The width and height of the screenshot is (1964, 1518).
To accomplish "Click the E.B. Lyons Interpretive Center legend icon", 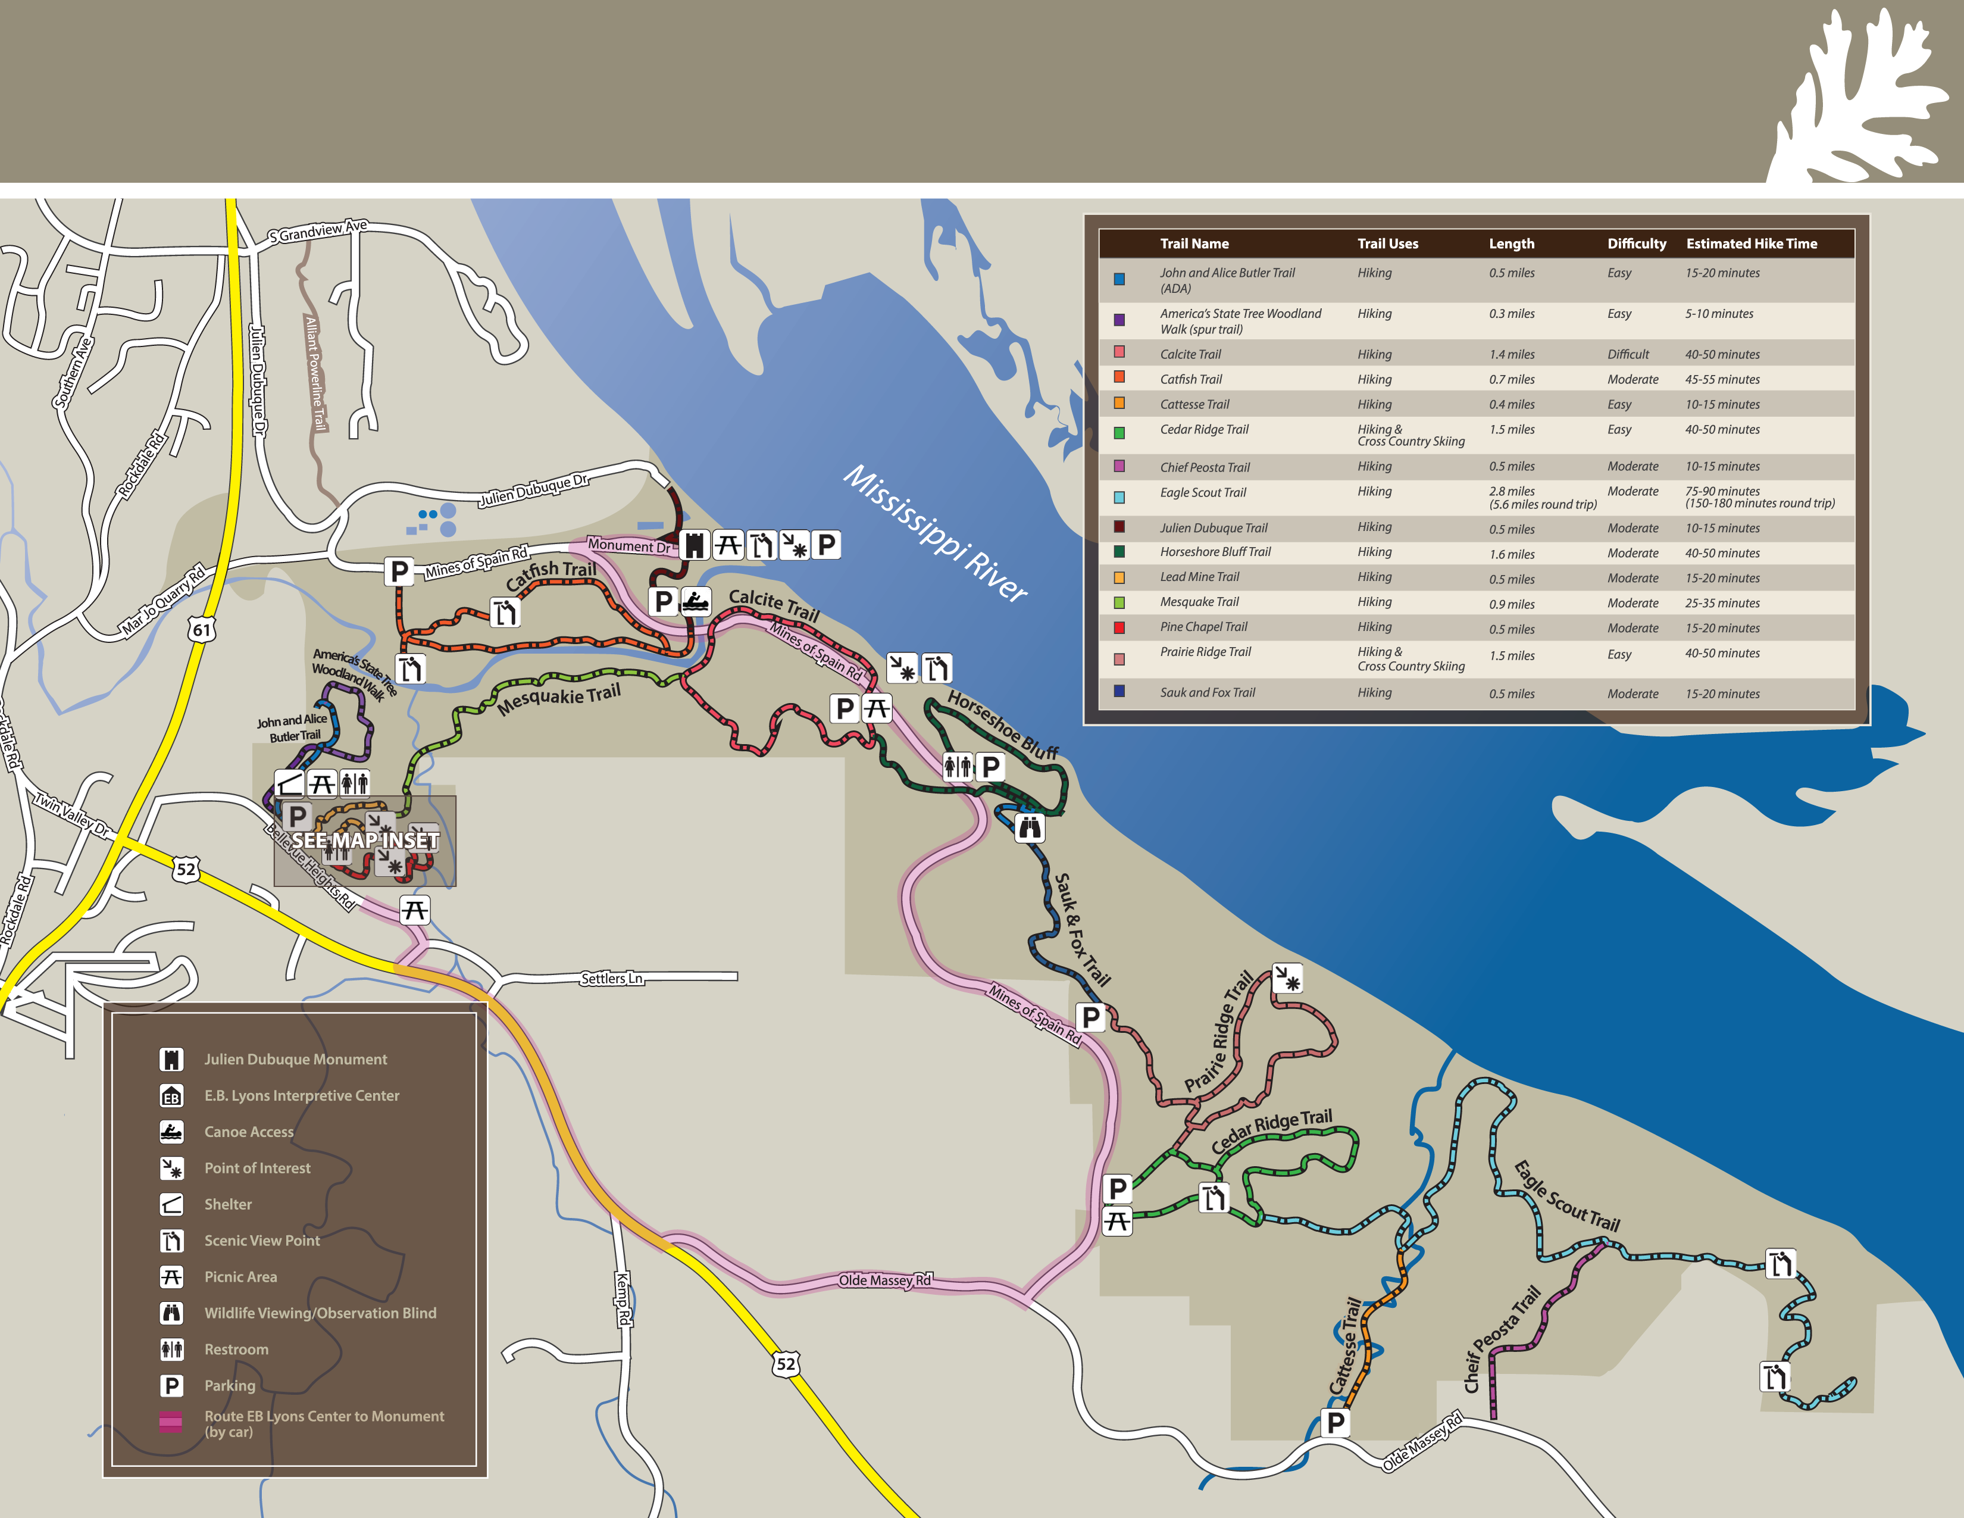I will 172,1096.
